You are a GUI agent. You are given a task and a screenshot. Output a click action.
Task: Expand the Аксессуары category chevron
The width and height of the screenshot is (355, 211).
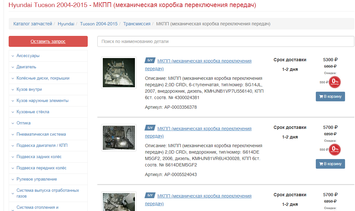13,56
